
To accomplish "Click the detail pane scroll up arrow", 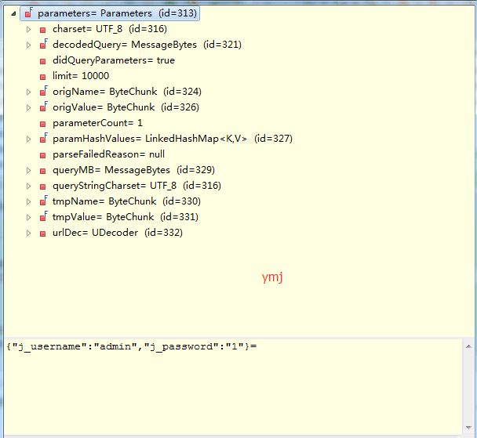I will [x=468, y=346].
